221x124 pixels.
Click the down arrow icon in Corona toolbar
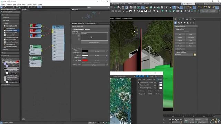158,11
